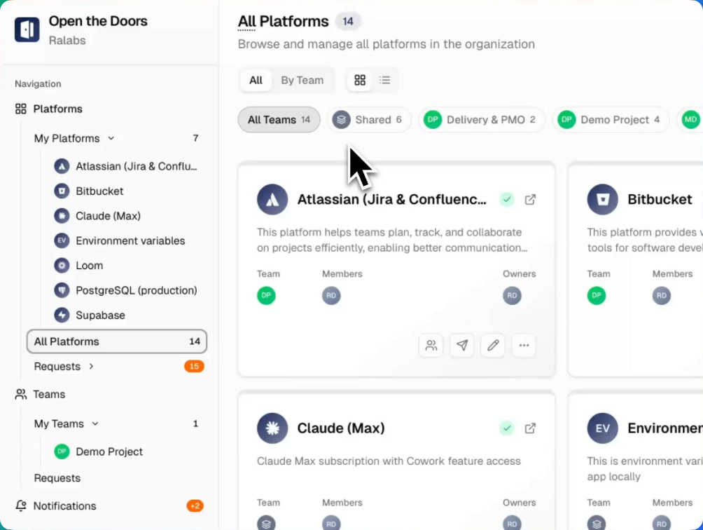
Task: Click the EV logo on Environment card
Action: [603, 428]
